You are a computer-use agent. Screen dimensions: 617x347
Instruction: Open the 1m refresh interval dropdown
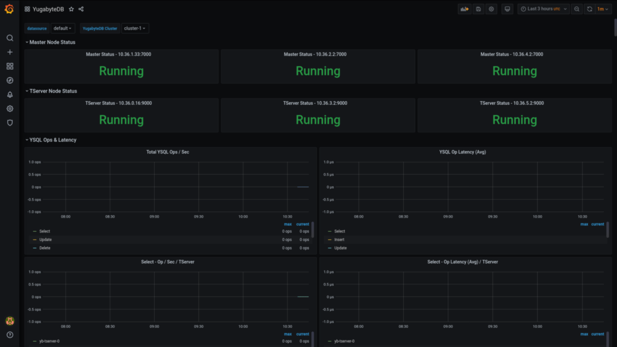click(x=603, y=9)
